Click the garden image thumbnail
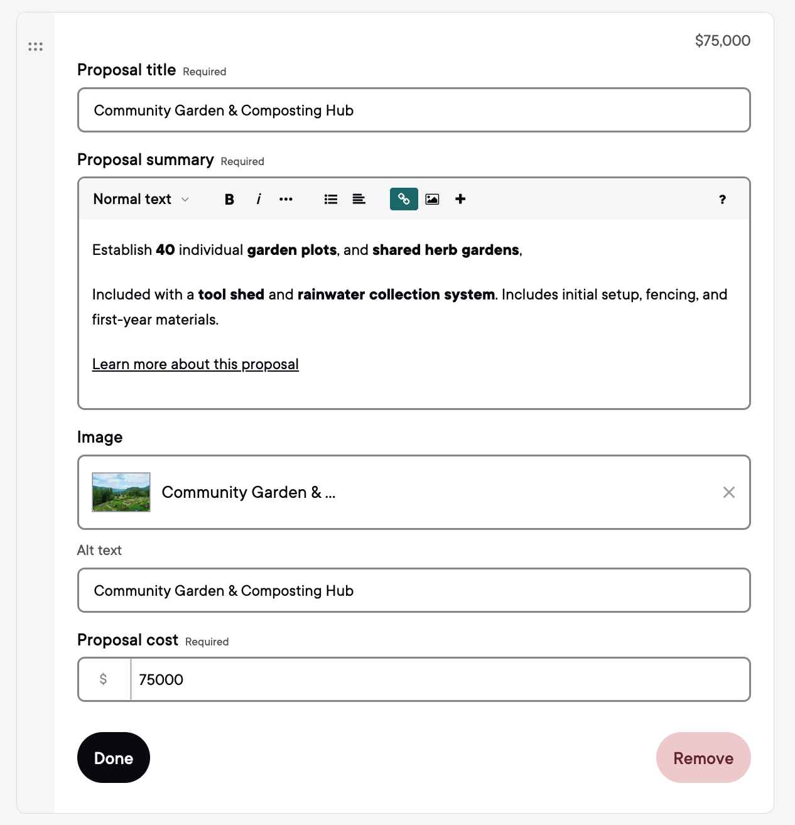This screenshot has height=825, width=795. click(x=121, y=492)
